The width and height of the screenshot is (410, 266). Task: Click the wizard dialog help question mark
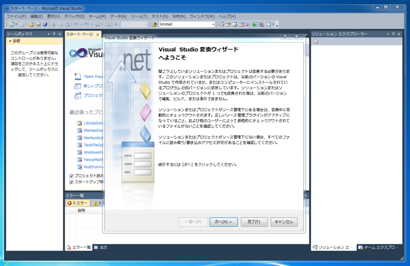click(x=285, y=36)
